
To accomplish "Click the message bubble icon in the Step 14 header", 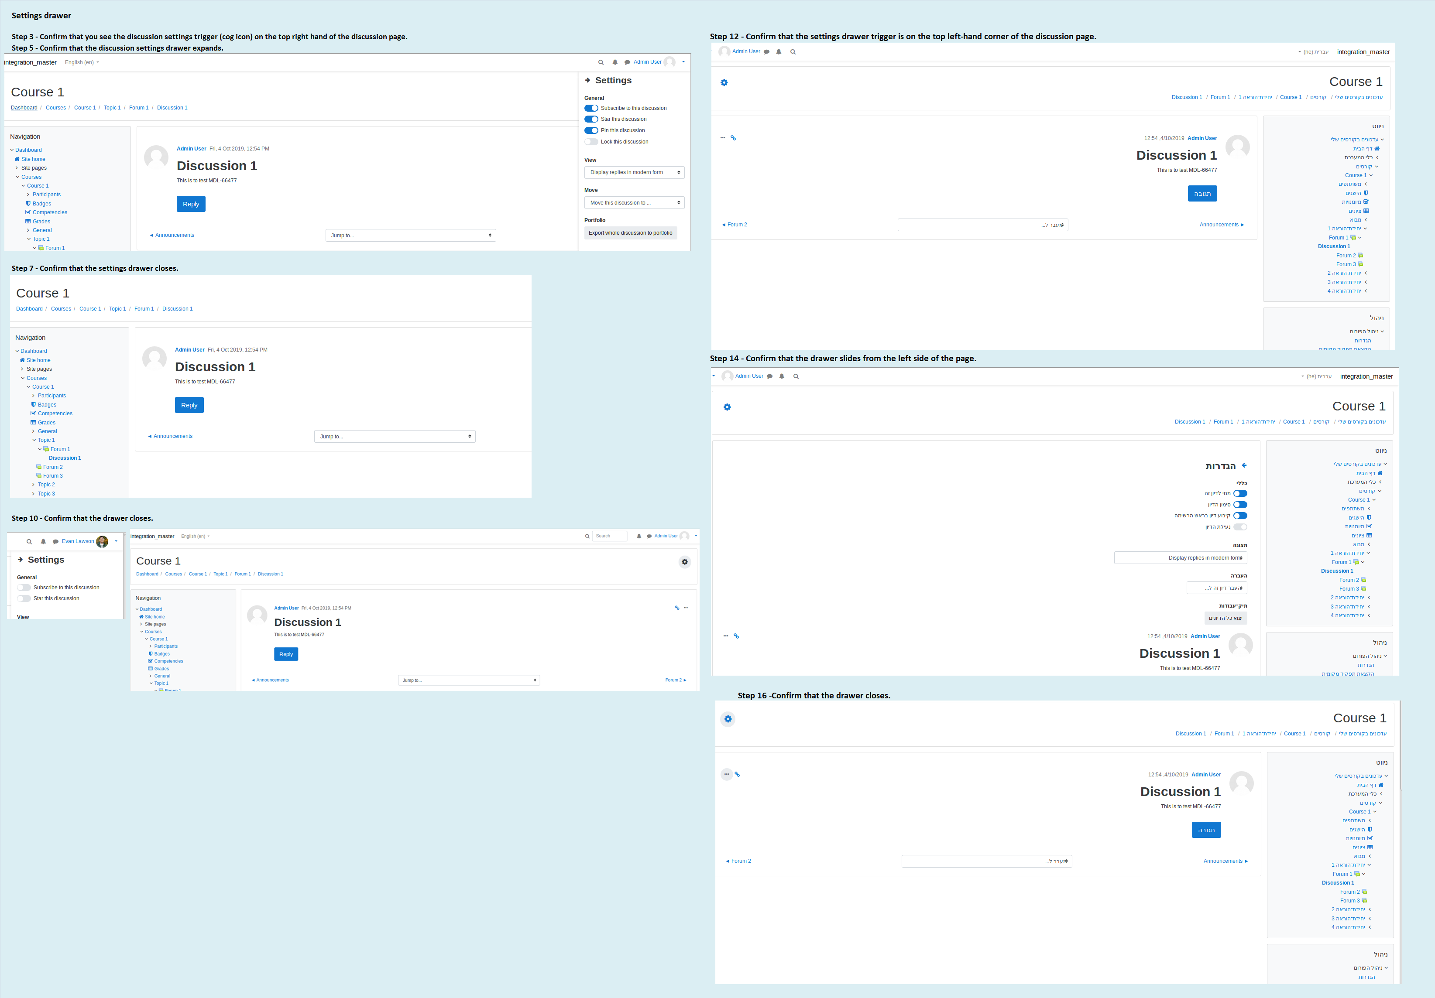I will [x=769, y=376].
